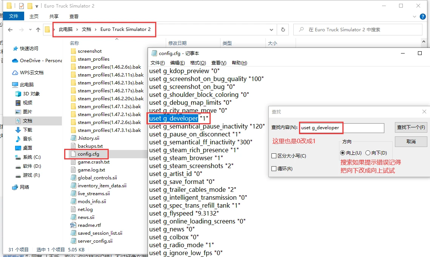
Task: Open Notepad Help menu
Action: tap(239, 63)
